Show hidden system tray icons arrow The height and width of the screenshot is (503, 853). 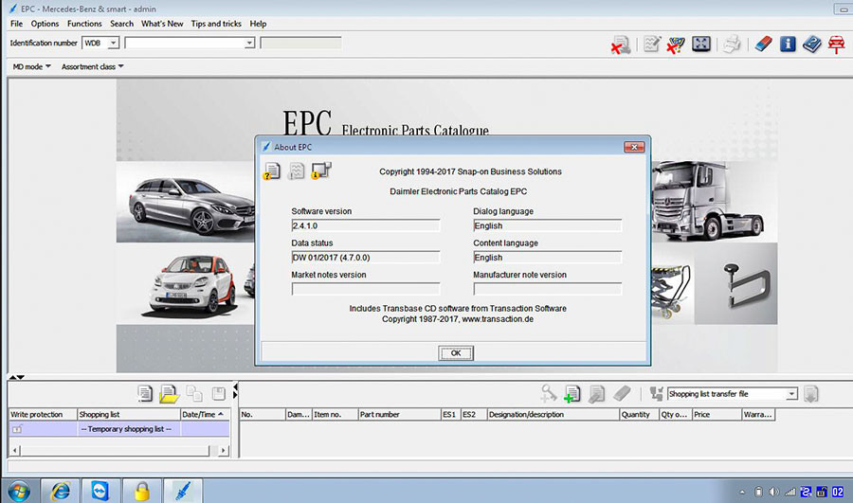pos(742,493)
